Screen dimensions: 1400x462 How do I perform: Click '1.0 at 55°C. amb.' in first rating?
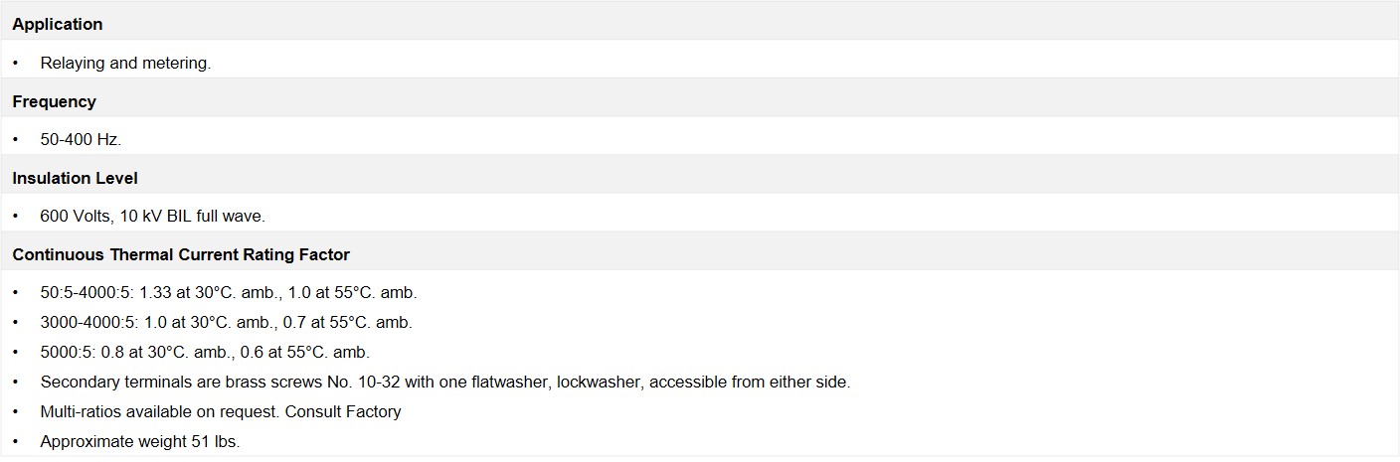pyautogui.click(x=353, y=293)
